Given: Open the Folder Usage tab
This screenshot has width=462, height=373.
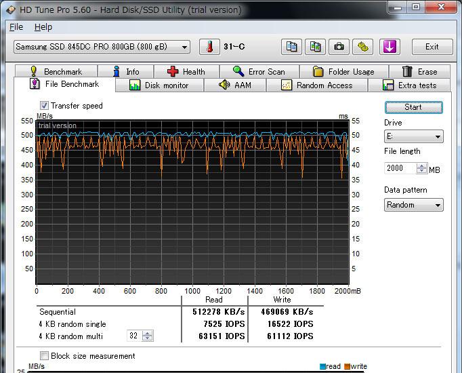Looking at the screenshot, I should (x=343, y=71).
